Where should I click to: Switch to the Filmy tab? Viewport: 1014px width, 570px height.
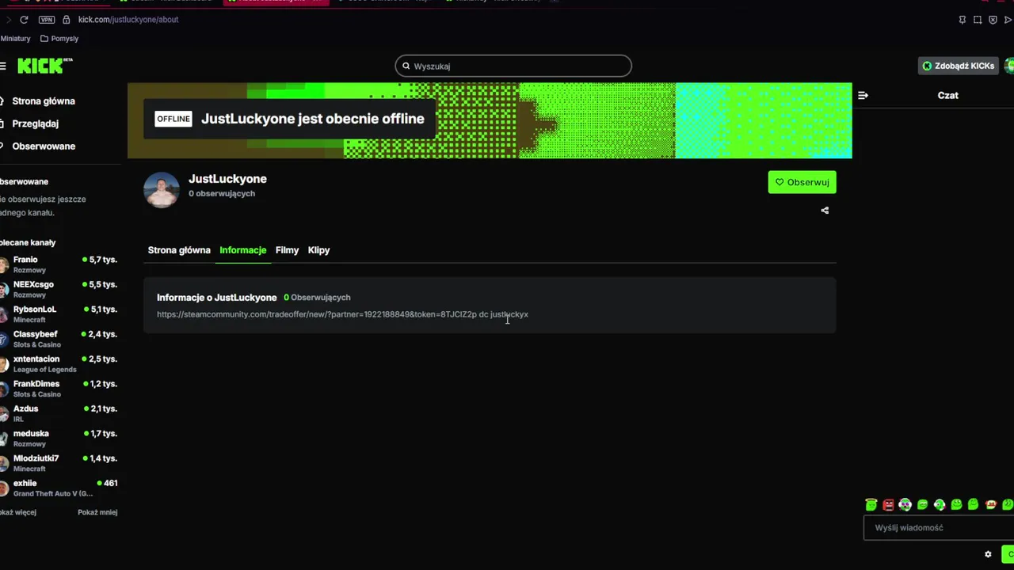pos(287,250)
